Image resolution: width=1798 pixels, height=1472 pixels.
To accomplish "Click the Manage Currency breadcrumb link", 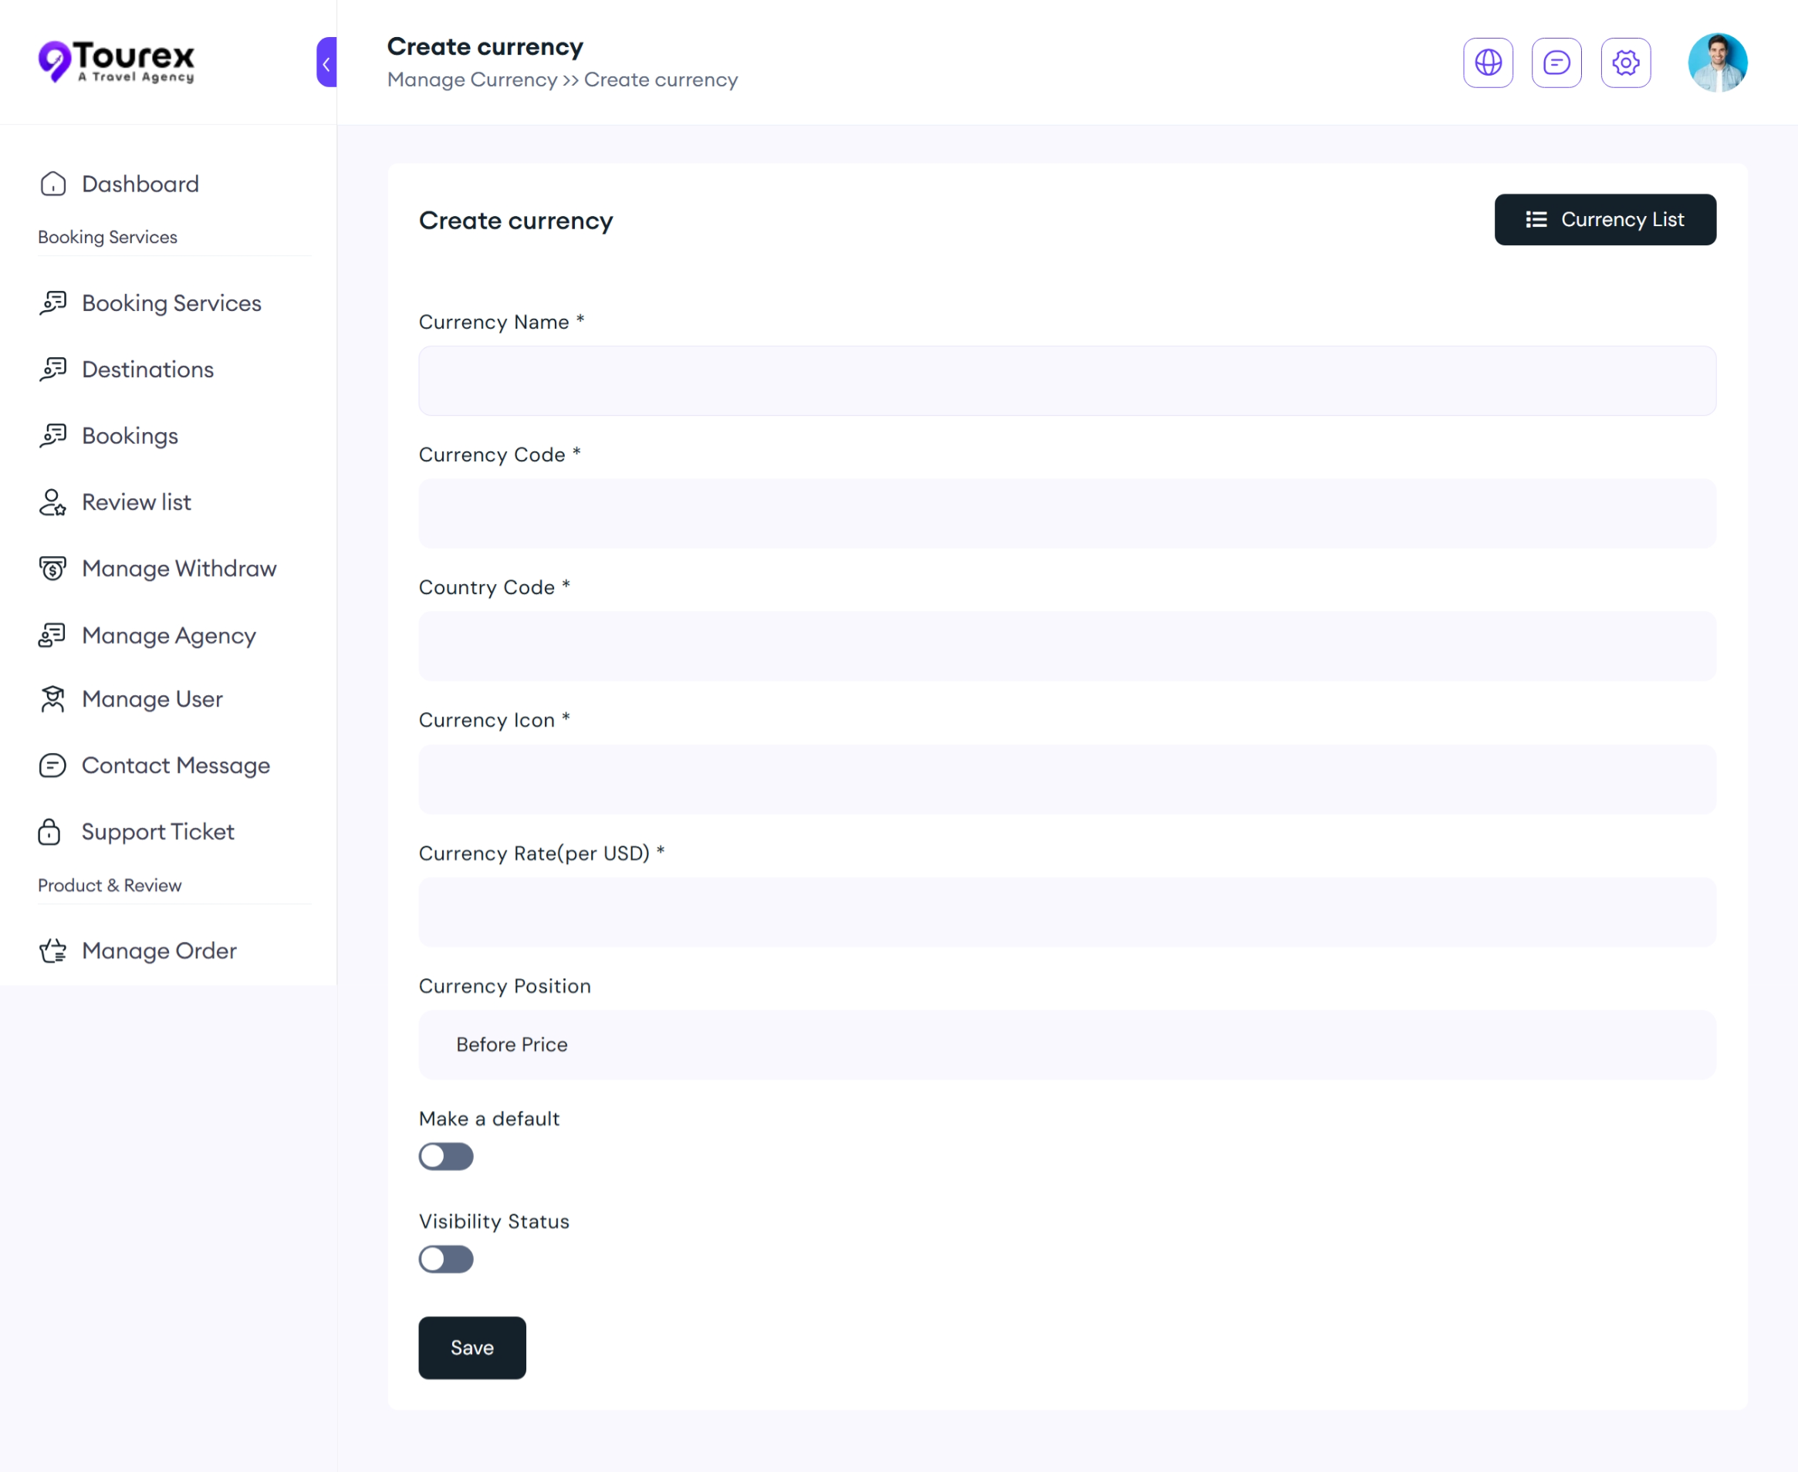I will (471, 79).
